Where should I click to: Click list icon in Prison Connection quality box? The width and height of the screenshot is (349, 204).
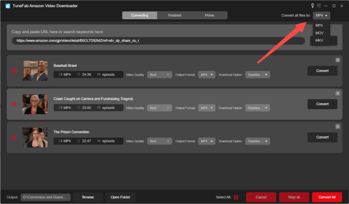[168, 141]
